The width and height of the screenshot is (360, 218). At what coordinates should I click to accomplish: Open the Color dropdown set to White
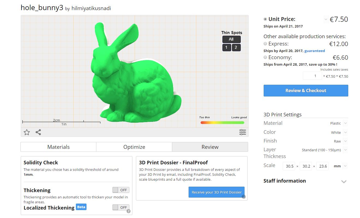point(346,132)
